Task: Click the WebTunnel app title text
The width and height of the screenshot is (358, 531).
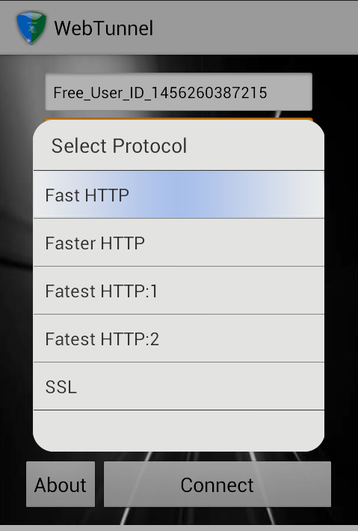Action: (104, 28)
